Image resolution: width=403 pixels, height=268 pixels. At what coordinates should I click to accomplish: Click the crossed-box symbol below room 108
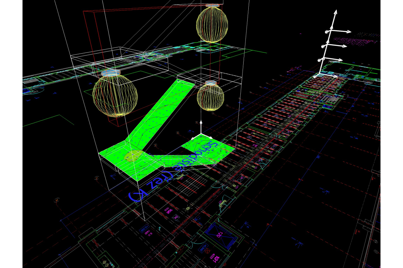[176, 218]
